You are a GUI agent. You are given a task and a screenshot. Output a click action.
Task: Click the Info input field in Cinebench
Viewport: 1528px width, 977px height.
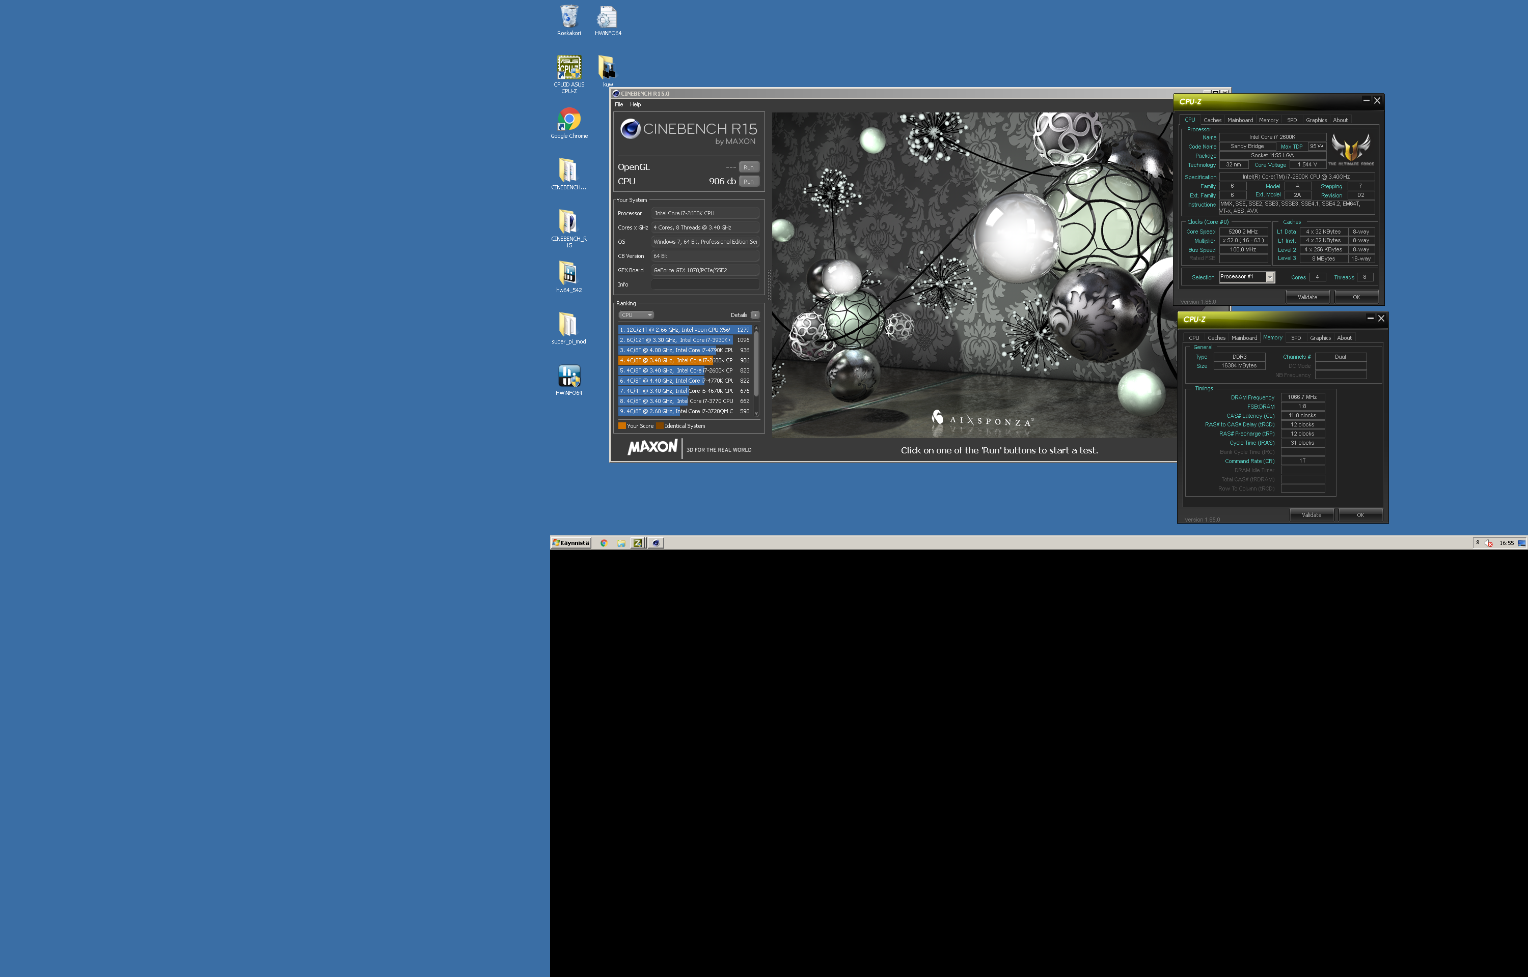(705, 284)
